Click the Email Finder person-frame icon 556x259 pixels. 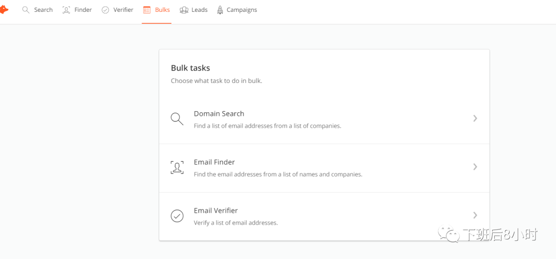point(177,167)
